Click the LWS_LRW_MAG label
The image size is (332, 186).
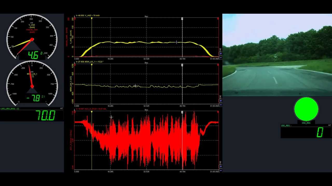pos(10,109)
